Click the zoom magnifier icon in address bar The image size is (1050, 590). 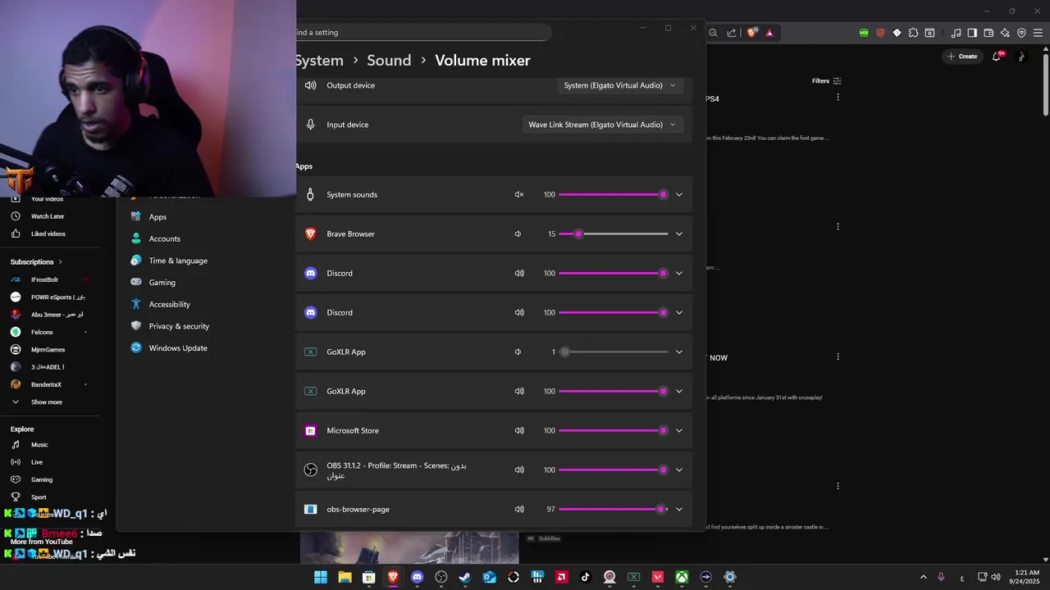pos(713,33)
